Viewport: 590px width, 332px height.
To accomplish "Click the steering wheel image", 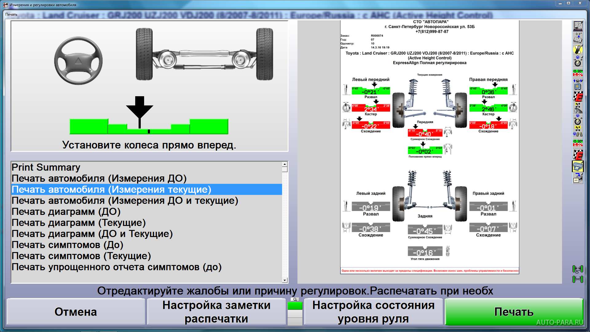I will (78, 61).
